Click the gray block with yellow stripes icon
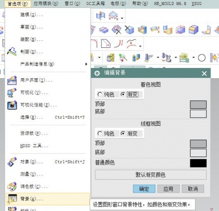 coord(111,58)
